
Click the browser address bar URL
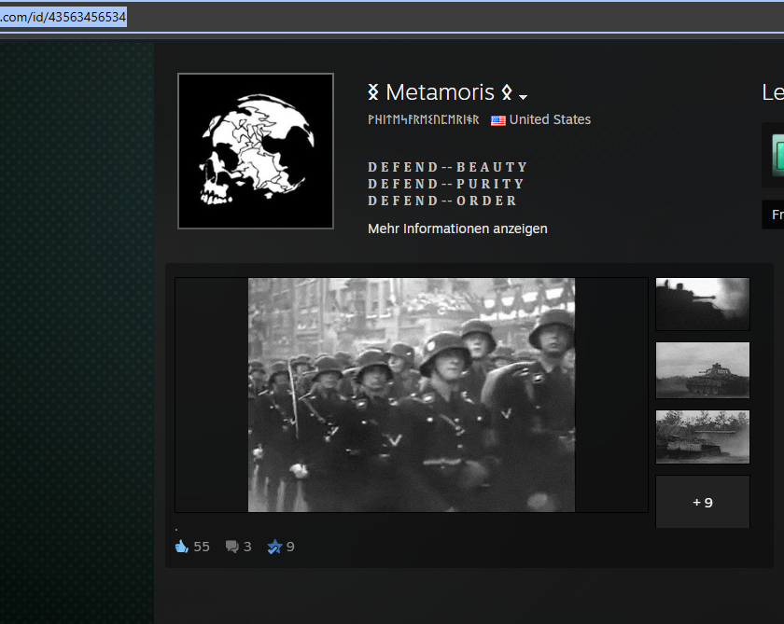click(63, 17)
